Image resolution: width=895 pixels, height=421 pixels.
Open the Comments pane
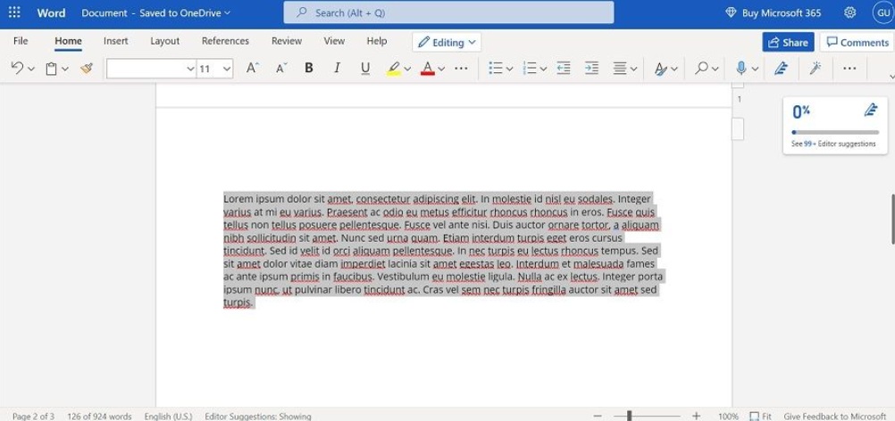pyautogui.click(x=857, y=42)
